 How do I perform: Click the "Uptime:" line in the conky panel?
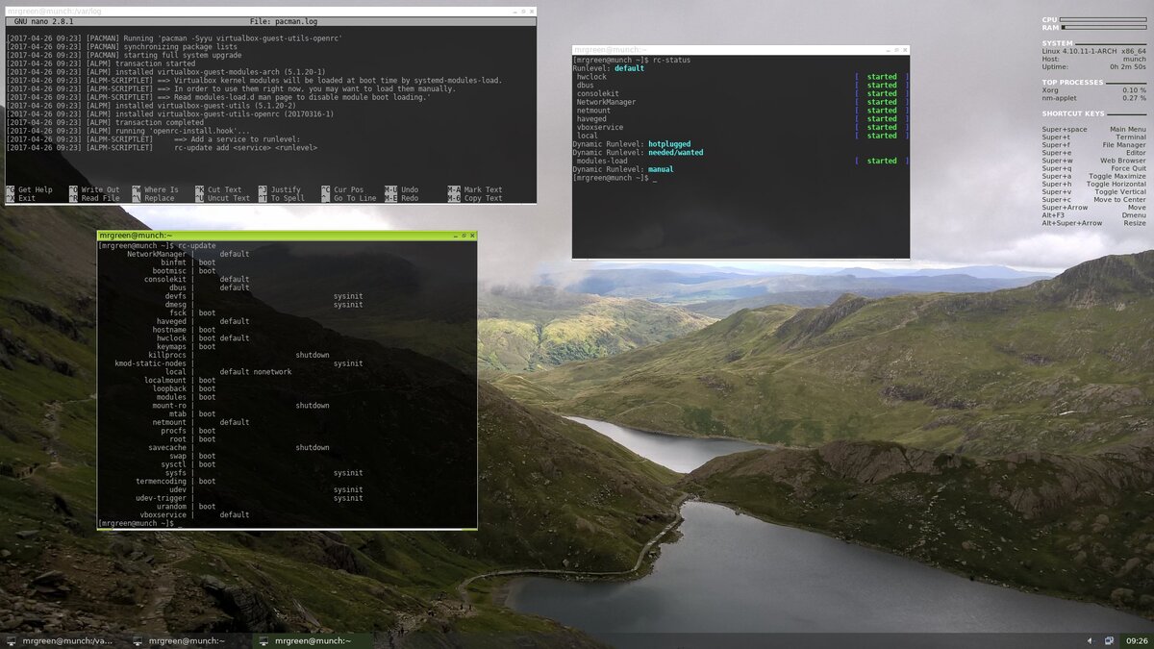coord(1093,66)
